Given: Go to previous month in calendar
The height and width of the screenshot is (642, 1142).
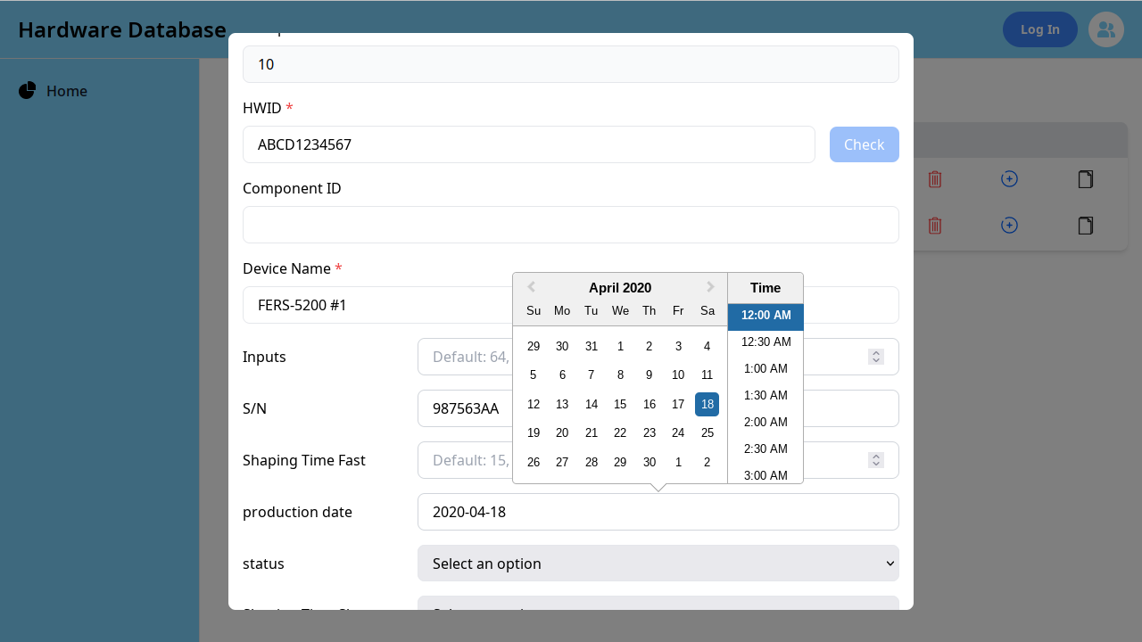Looking at the screenshot, I should tap(531, 287).
